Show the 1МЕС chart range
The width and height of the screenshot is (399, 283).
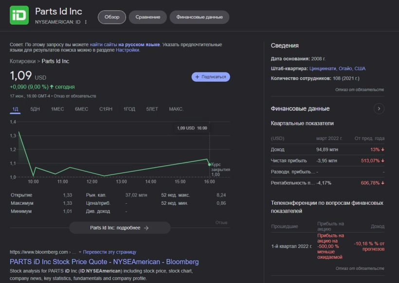coord(57,109)
